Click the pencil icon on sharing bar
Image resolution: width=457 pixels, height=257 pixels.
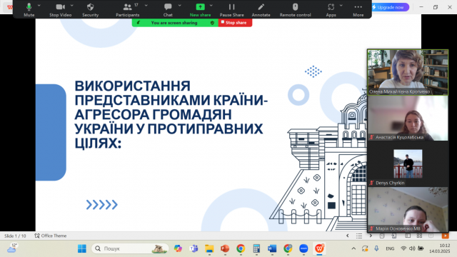tap(138, 23)
